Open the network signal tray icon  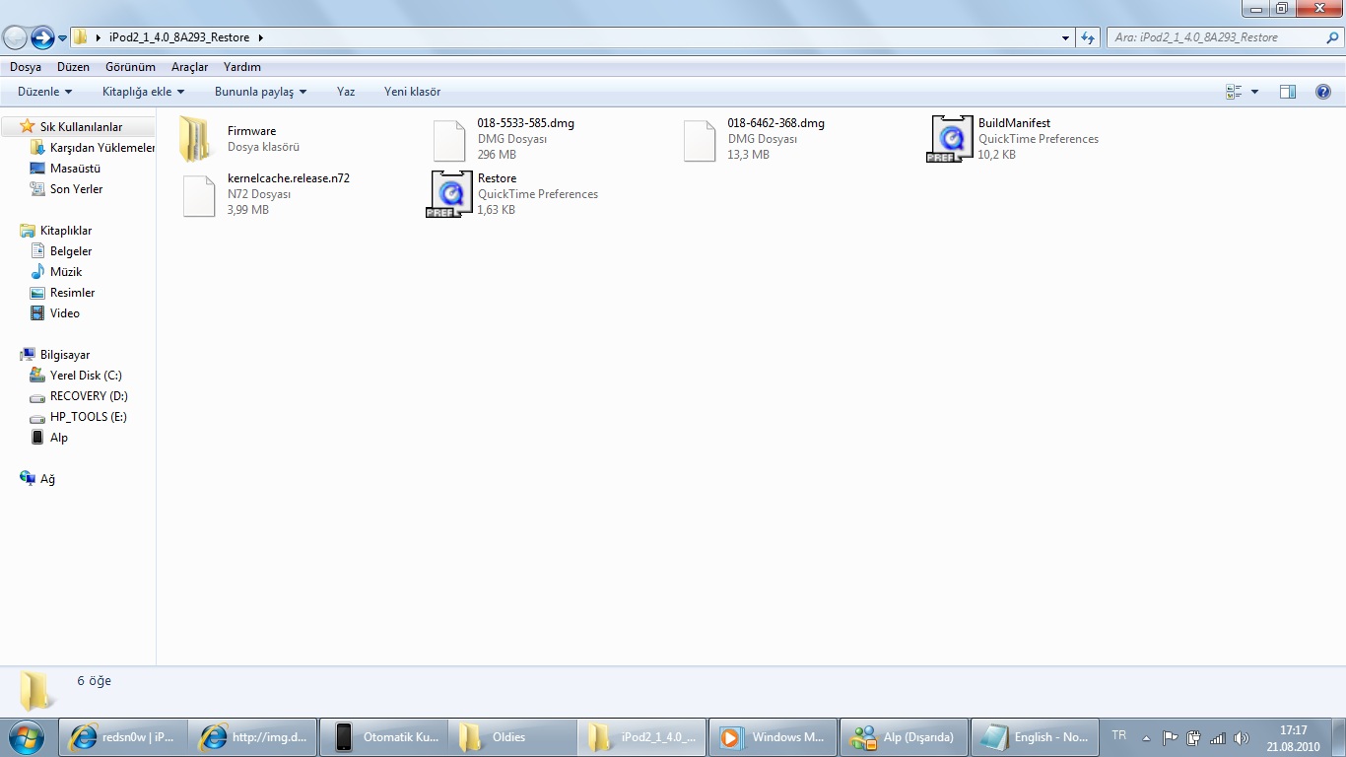point(1218,737)
